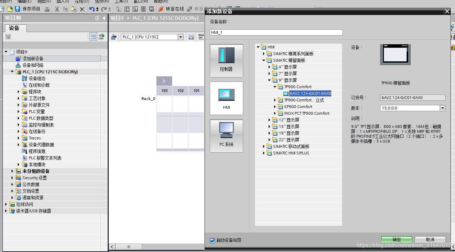Collapse the SIMATIC 精智面板 node

tap(264, 60)
